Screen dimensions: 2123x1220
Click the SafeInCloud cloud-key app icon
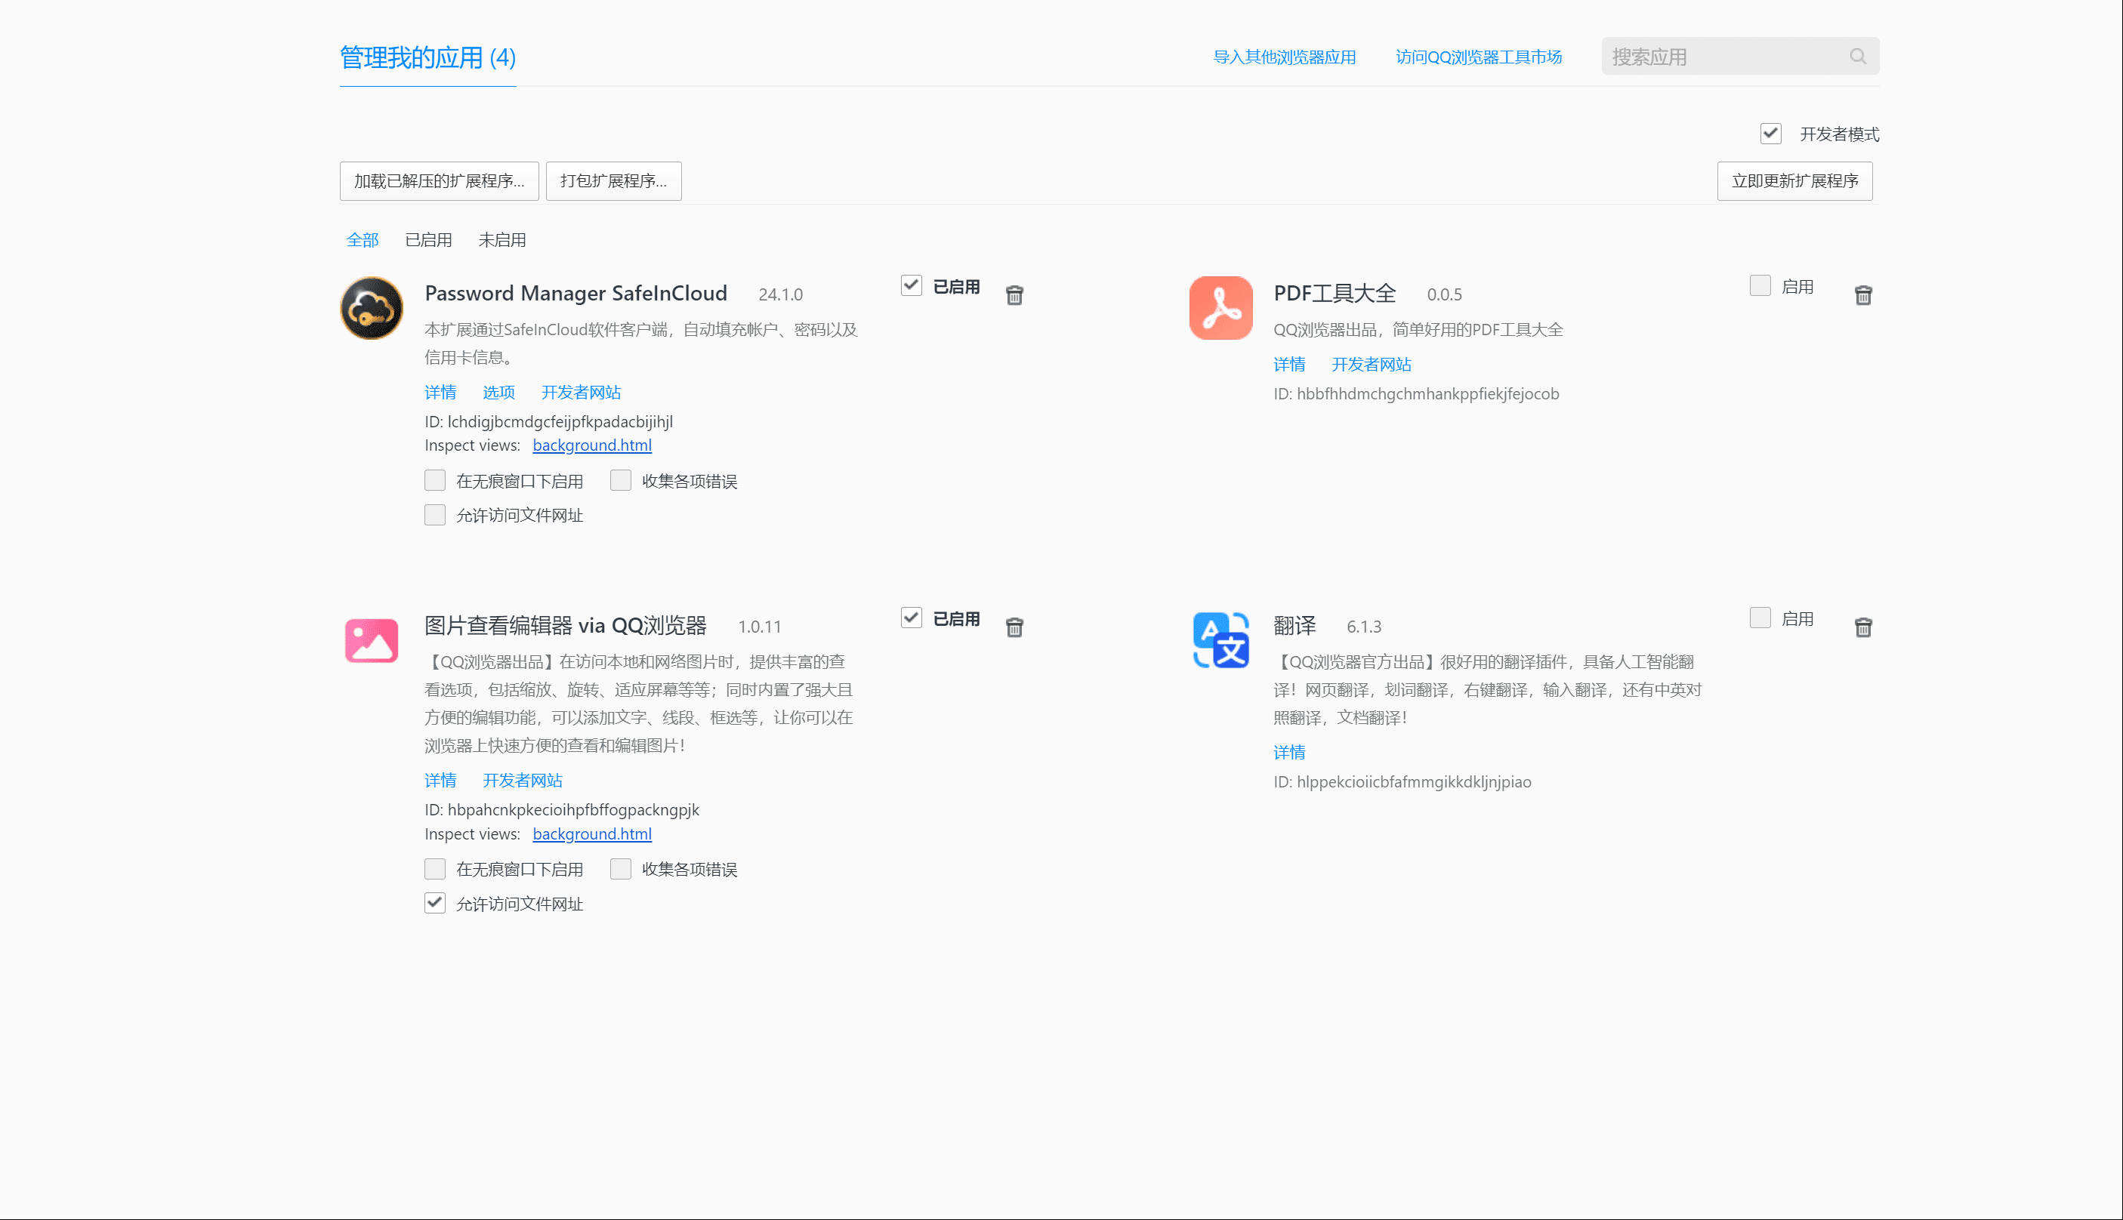(372, 307)
